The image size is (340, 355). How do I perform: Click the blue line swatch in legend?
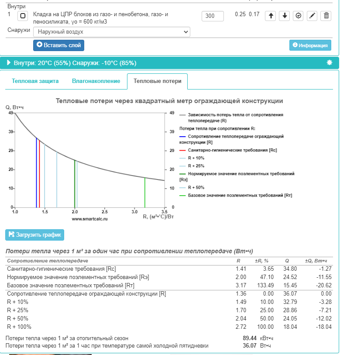(183, 136)
